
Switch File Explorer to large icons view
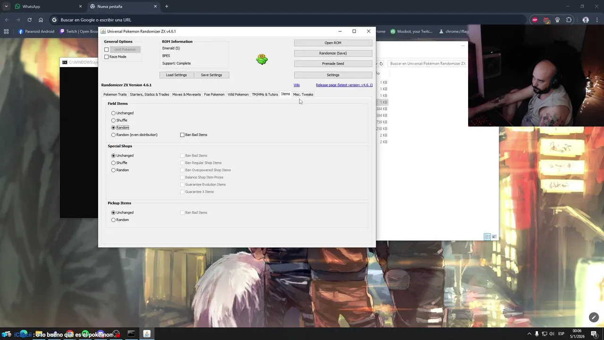click(494, 237)
